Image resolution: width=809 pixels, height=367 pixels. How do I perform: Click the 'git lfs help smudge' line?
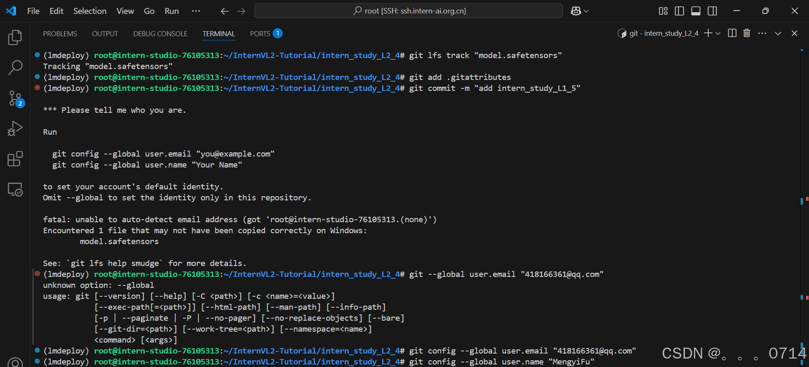click(x=145, y=263)
